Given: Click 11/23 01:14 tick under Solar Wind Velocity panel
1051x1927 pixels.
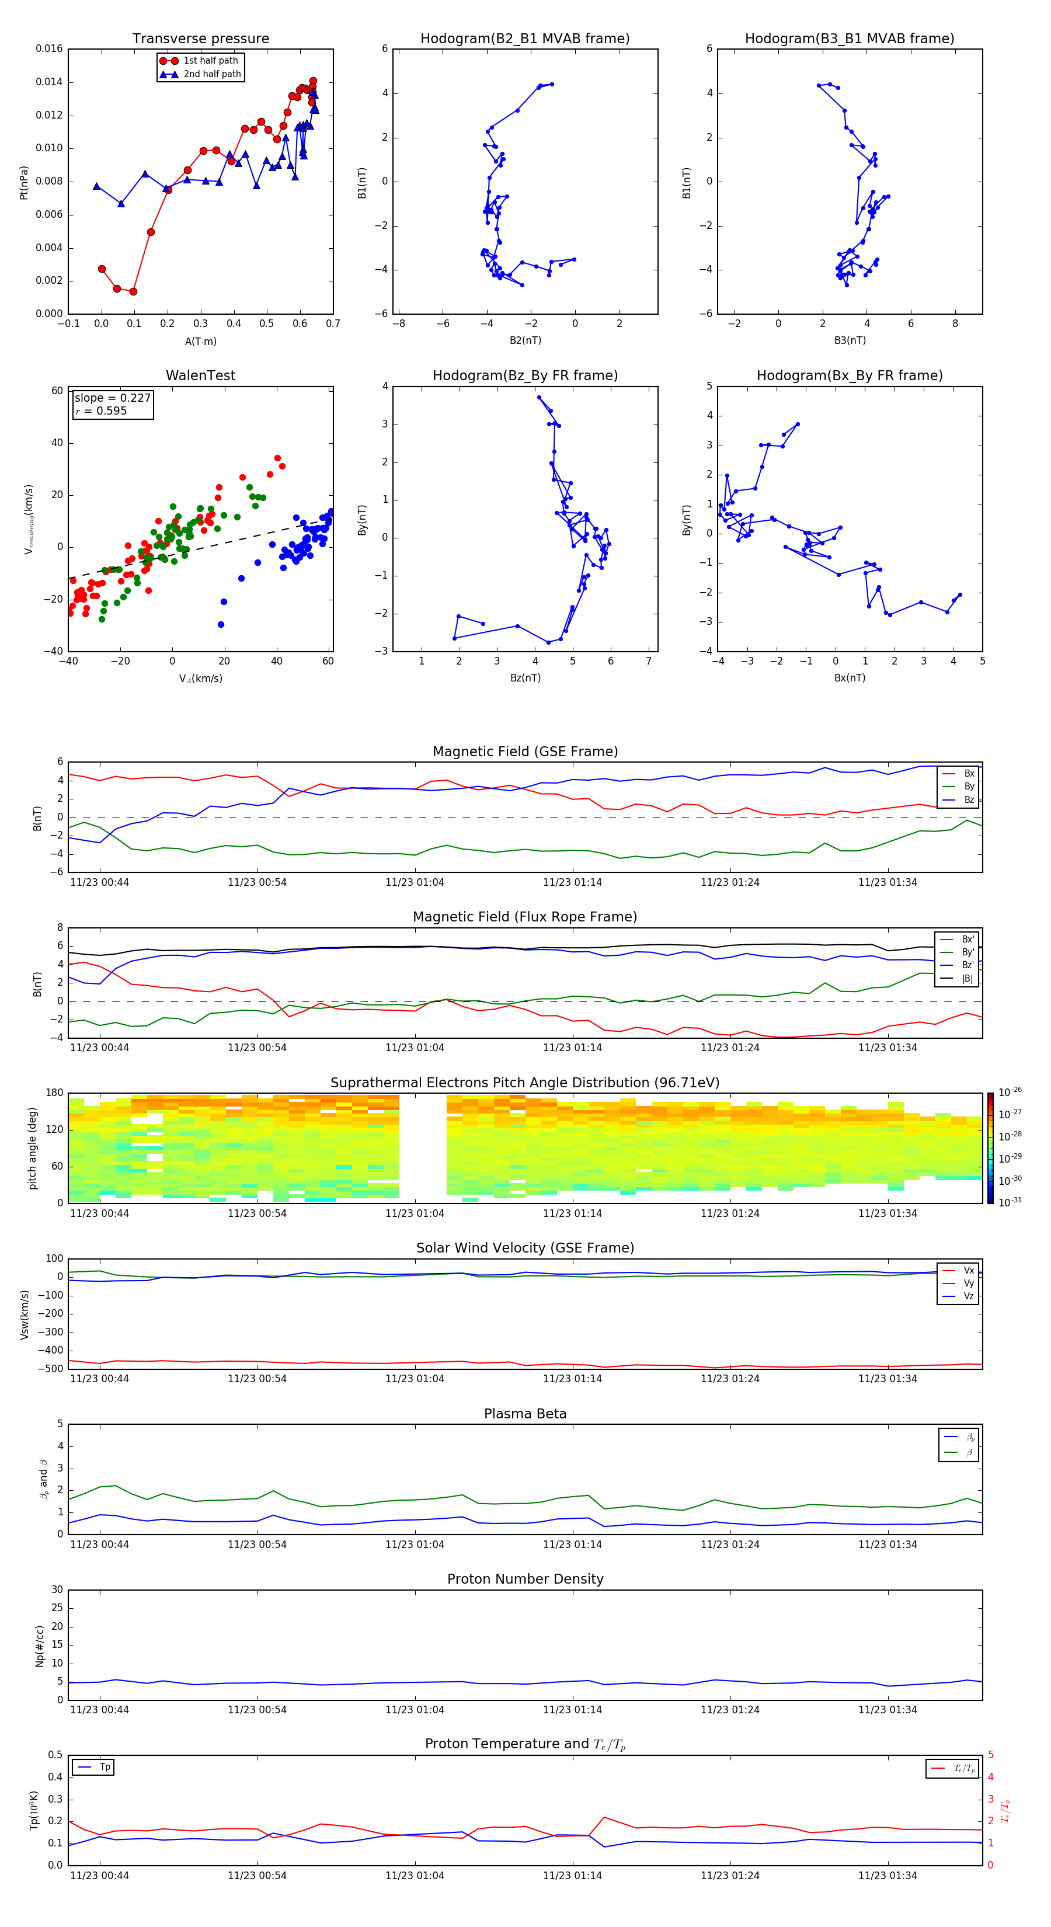Looking at the screenshot, I should 572,1379.
